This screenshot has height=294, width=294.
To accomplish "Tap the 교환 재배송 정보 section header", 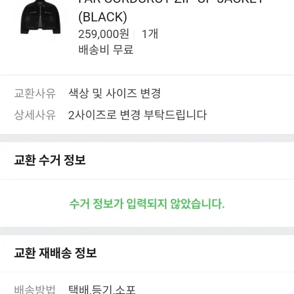I will 55,253.
